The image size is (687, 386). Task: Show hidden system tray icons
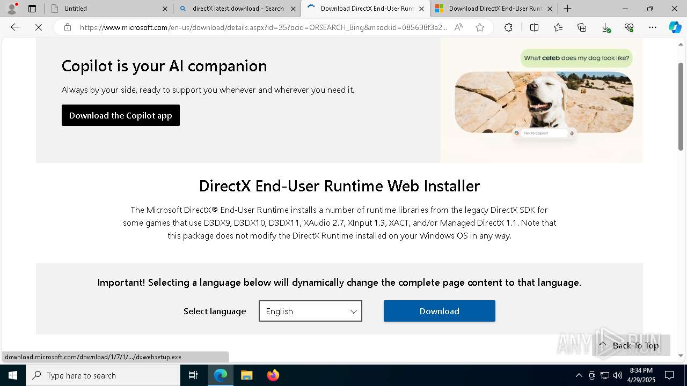click(x=579, y=375)
